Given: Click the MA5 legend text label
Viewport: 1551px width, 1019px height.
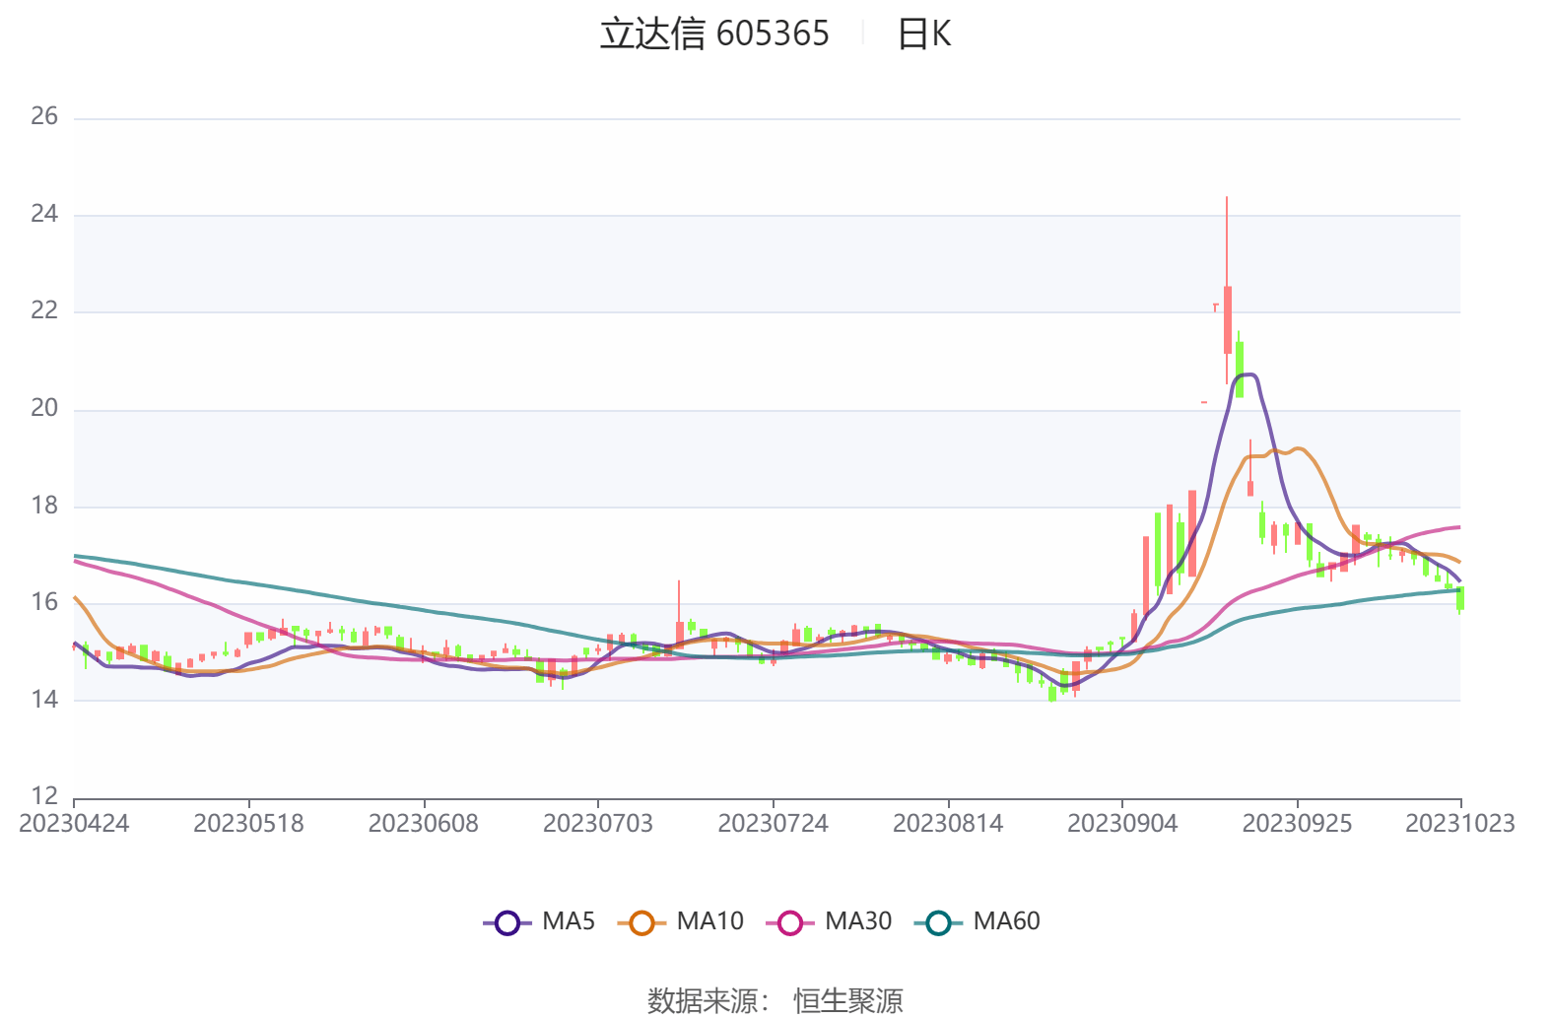Looking at the screenshot, I should point(569,921).
